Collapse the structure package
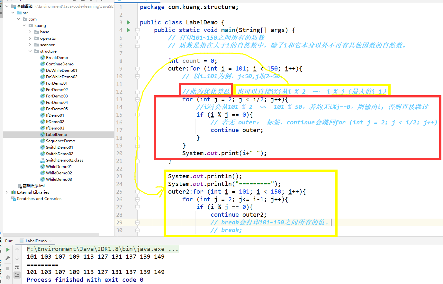This screenshot has height=284, width=443. [30, 51]
